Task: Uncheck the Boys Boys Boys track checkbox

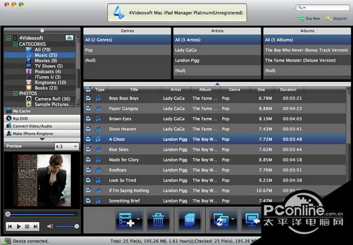Action: point(89,98)
